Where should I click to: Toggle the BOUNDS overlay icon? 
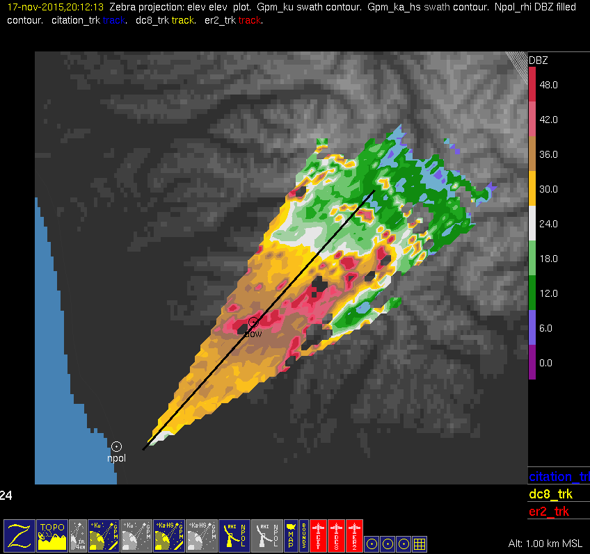point(303,536)
